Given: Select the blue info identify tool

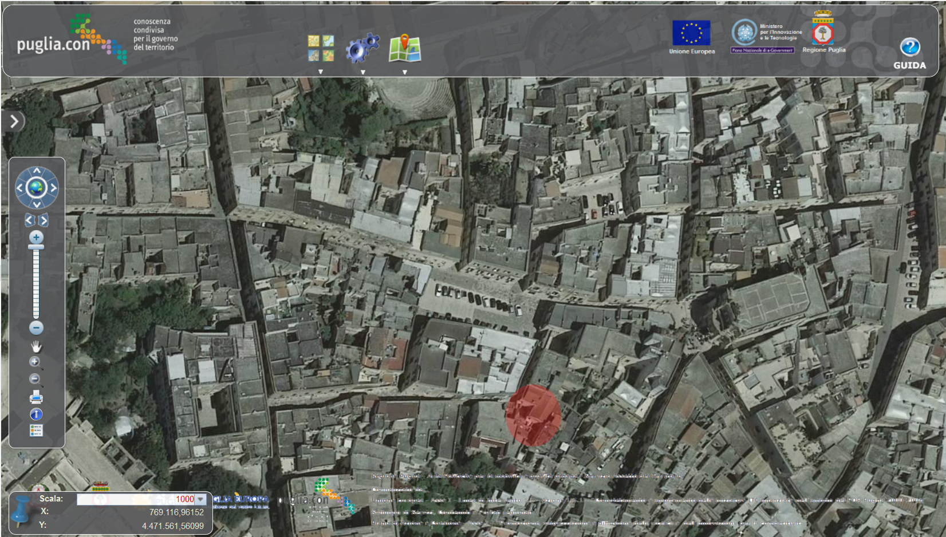Looking at the screenshot, I should point(36,414).
